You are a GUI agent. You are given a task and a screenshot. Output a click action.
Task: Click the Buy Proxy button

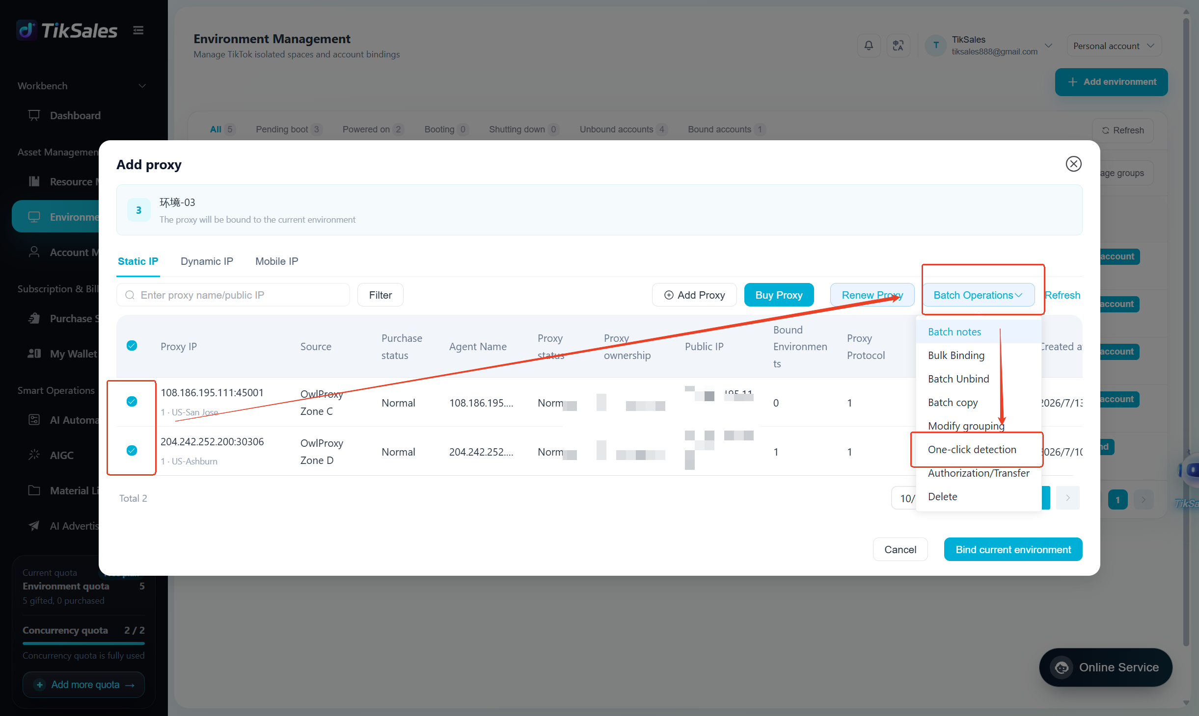pyautogui.click(x=779, y=295)
